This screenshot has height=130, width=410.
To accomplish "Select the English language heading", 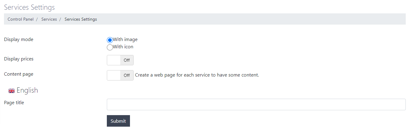I will pyautogui.click(x=27, y=90).
